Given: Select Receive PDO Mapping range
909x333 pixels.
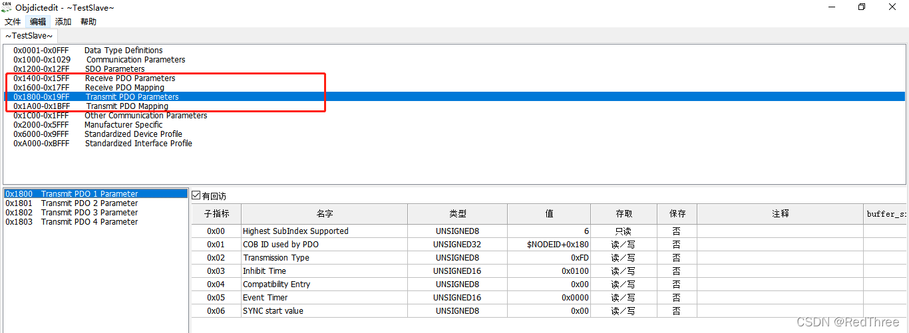Looking at the screenshot, I should tap(454, 88).
